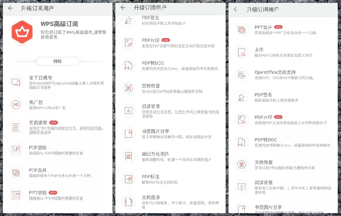Open the 输出为长图片 title
The height and width of the screenshot is (216, 341).
point(155,154)
